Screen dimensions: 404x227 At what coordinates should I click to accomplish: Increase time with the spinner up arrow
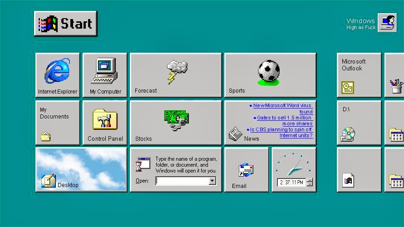tap(310, 180)
